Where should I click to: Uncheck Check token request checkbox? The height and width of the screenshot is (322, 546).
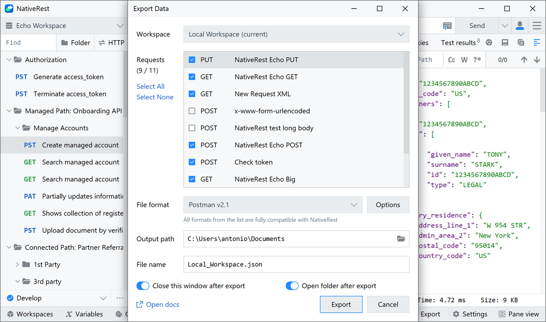(192, 162)
